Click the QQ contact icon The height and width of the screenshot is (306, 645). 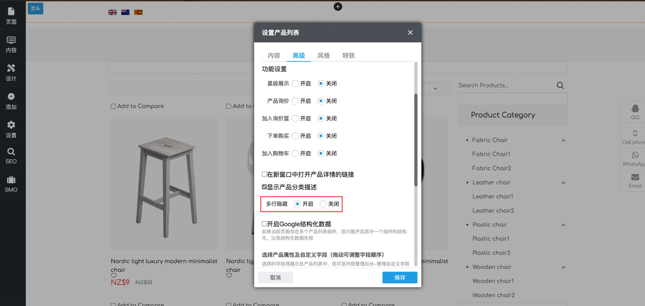(634, 112)
